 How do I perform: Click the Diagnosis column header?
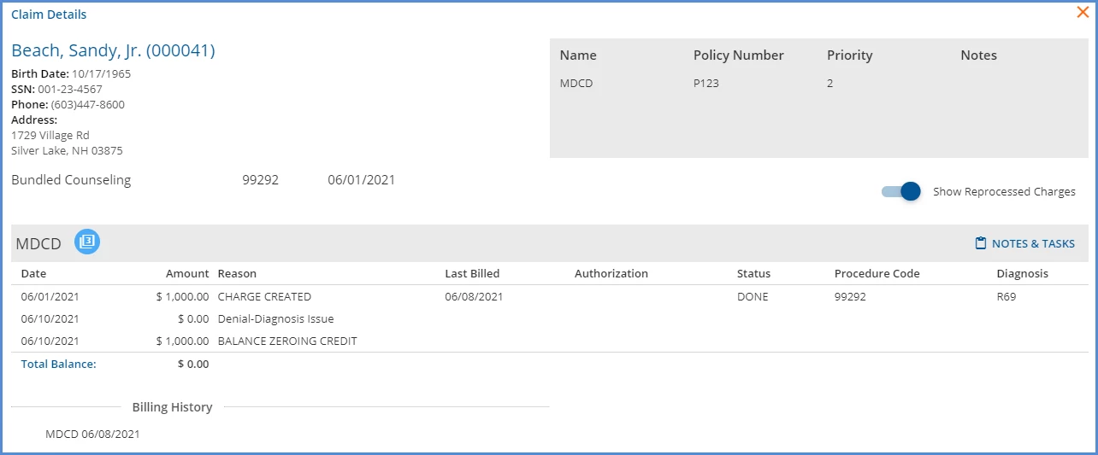[x=1022, y=274]
